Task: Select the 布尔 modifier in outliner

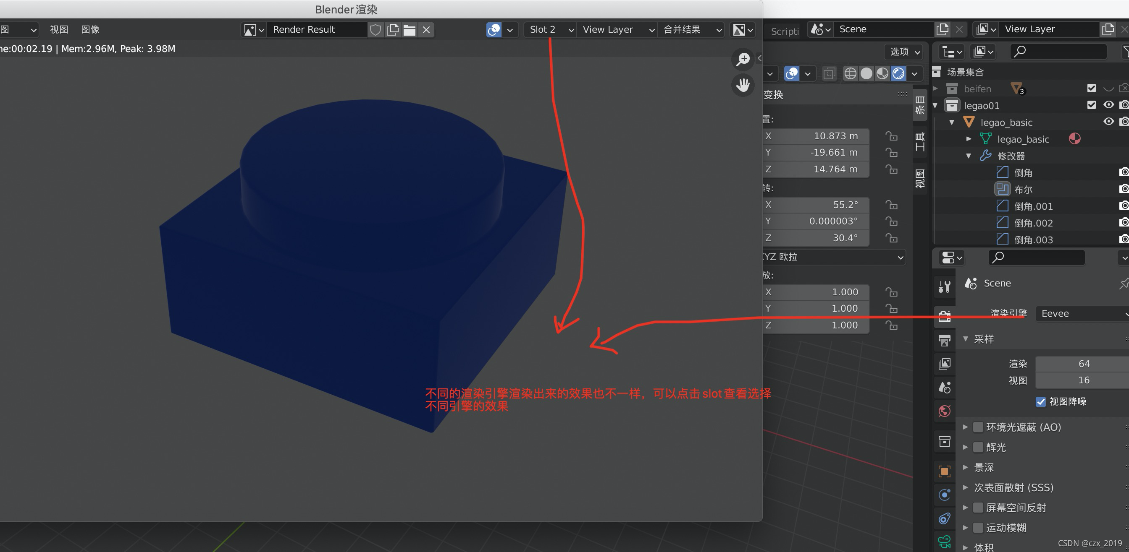Action: [x=1023, y=190]
